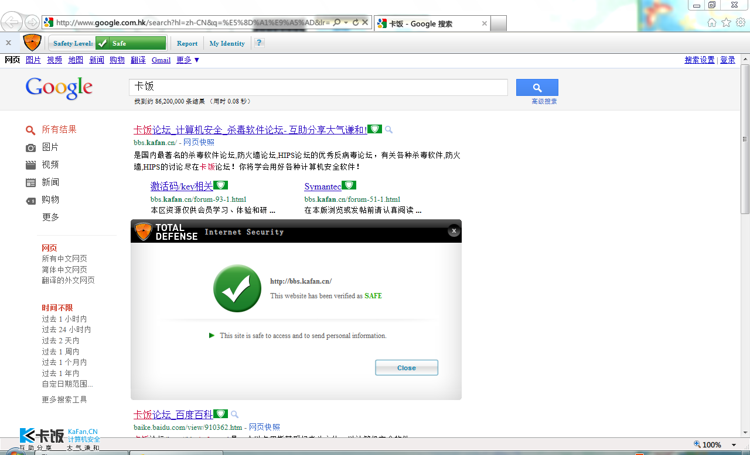This screenshot has height=455, width=750.
Task: Expand the 更多 dropdown in the top bar
Action: 188,60
